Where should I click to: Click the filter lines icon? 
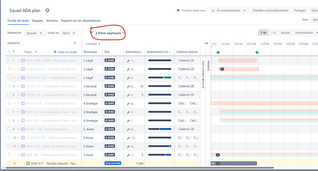click(x=91, y=33)
